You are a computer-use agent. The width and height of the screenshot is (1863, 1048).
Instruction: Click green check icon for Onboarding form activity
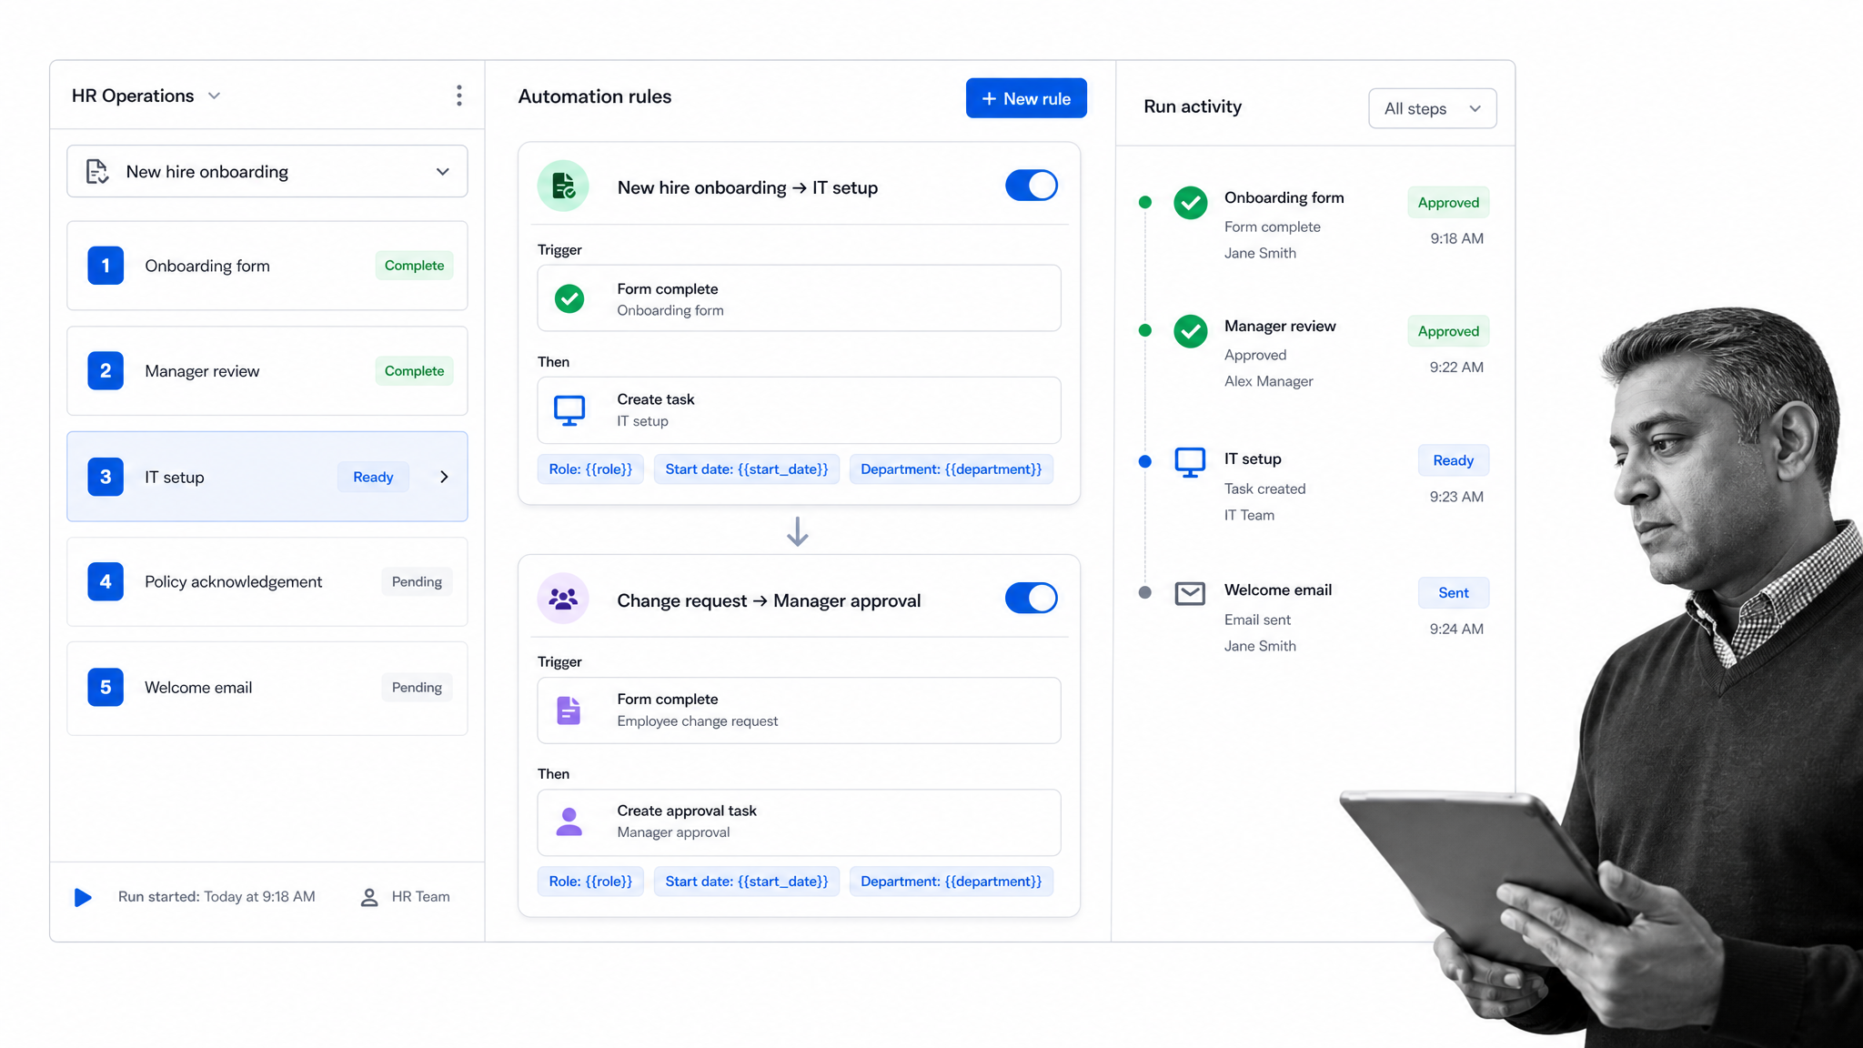(1190, 202)
